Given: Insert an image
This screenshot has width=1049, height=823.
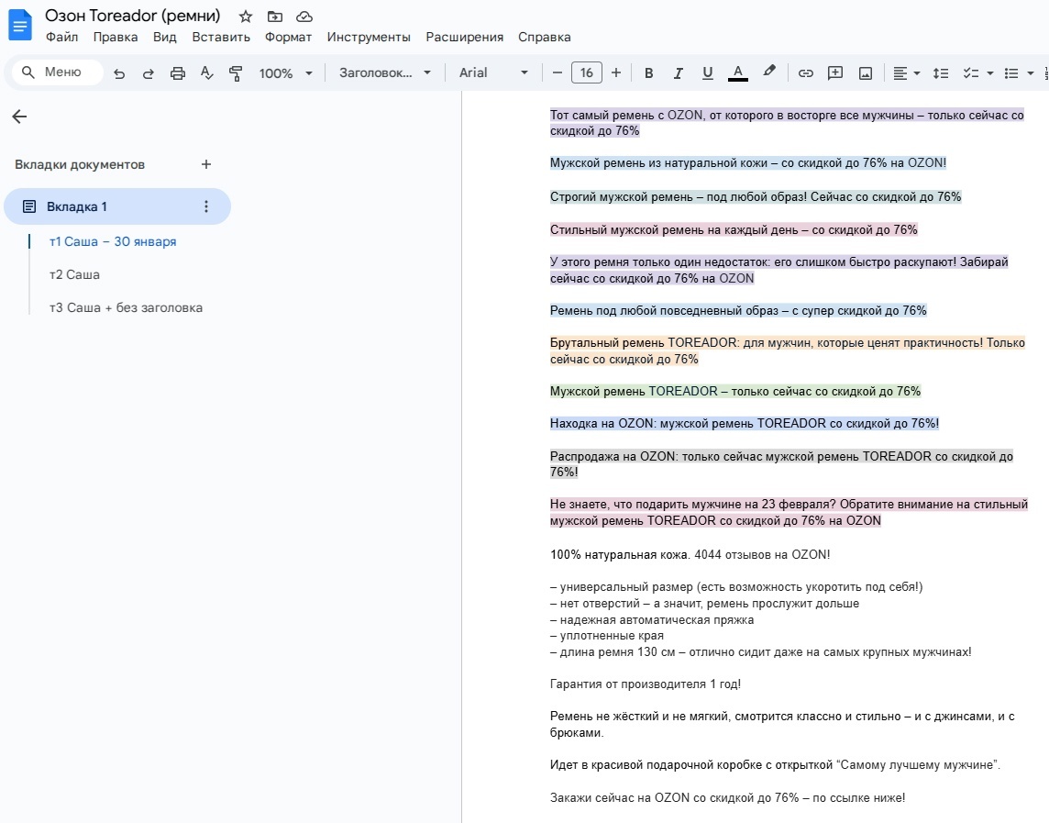Looking at the screenshot, I should click(865, 73).
